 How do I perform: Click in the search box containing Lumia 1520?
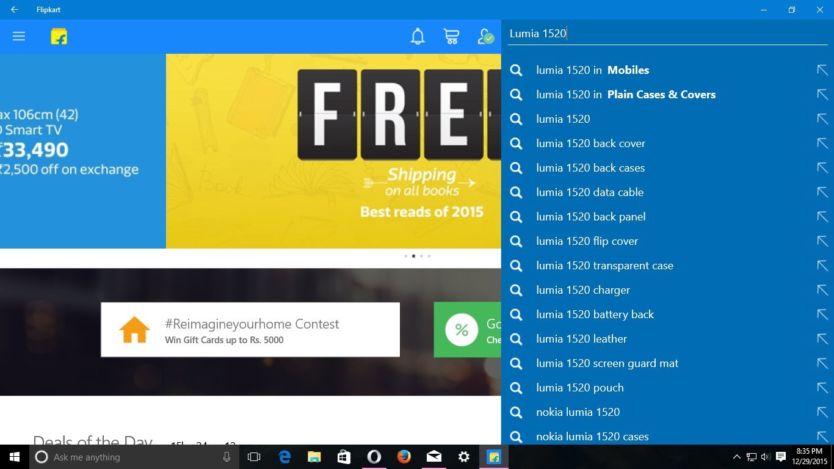coord(667,34)
